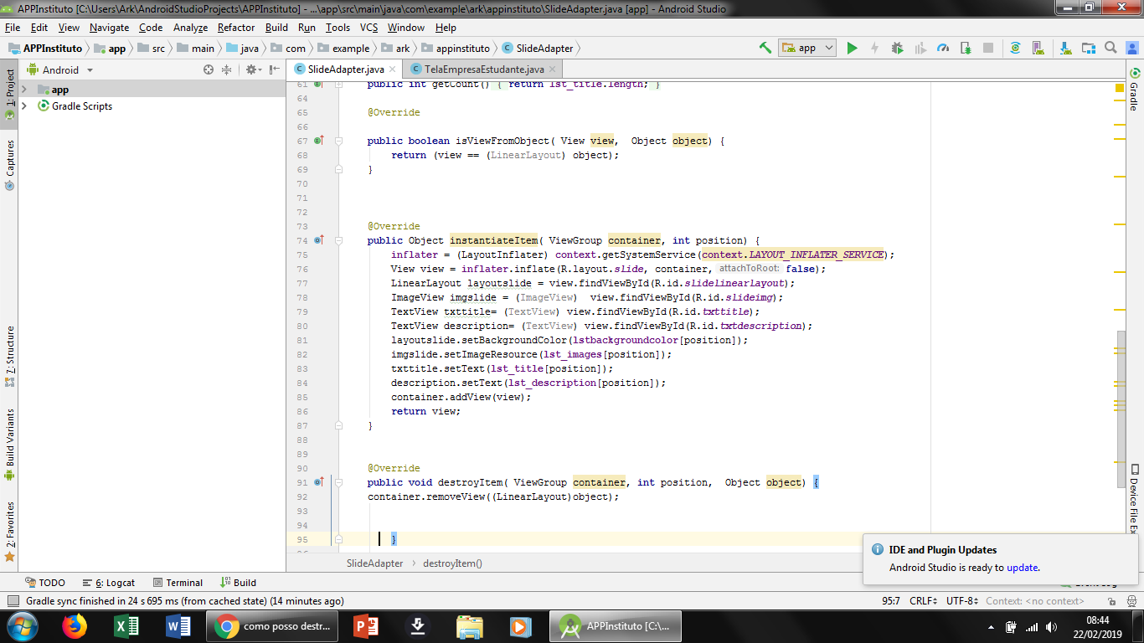Viewport: 1144px width, 643px height.
Task: Open Firefox from the taskbar
Action: (75, 626)
